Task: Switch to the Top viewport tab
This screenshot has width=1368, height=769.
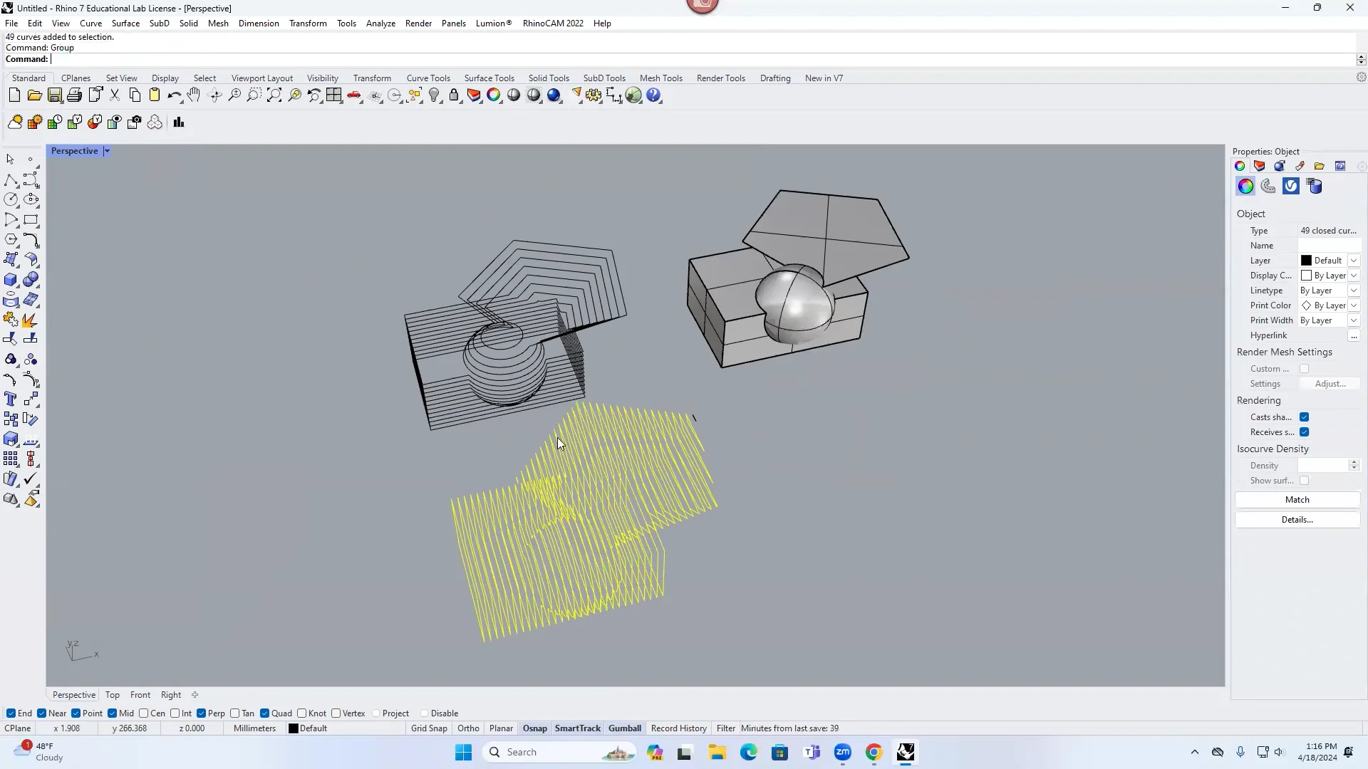Action: tap(112, 694)
